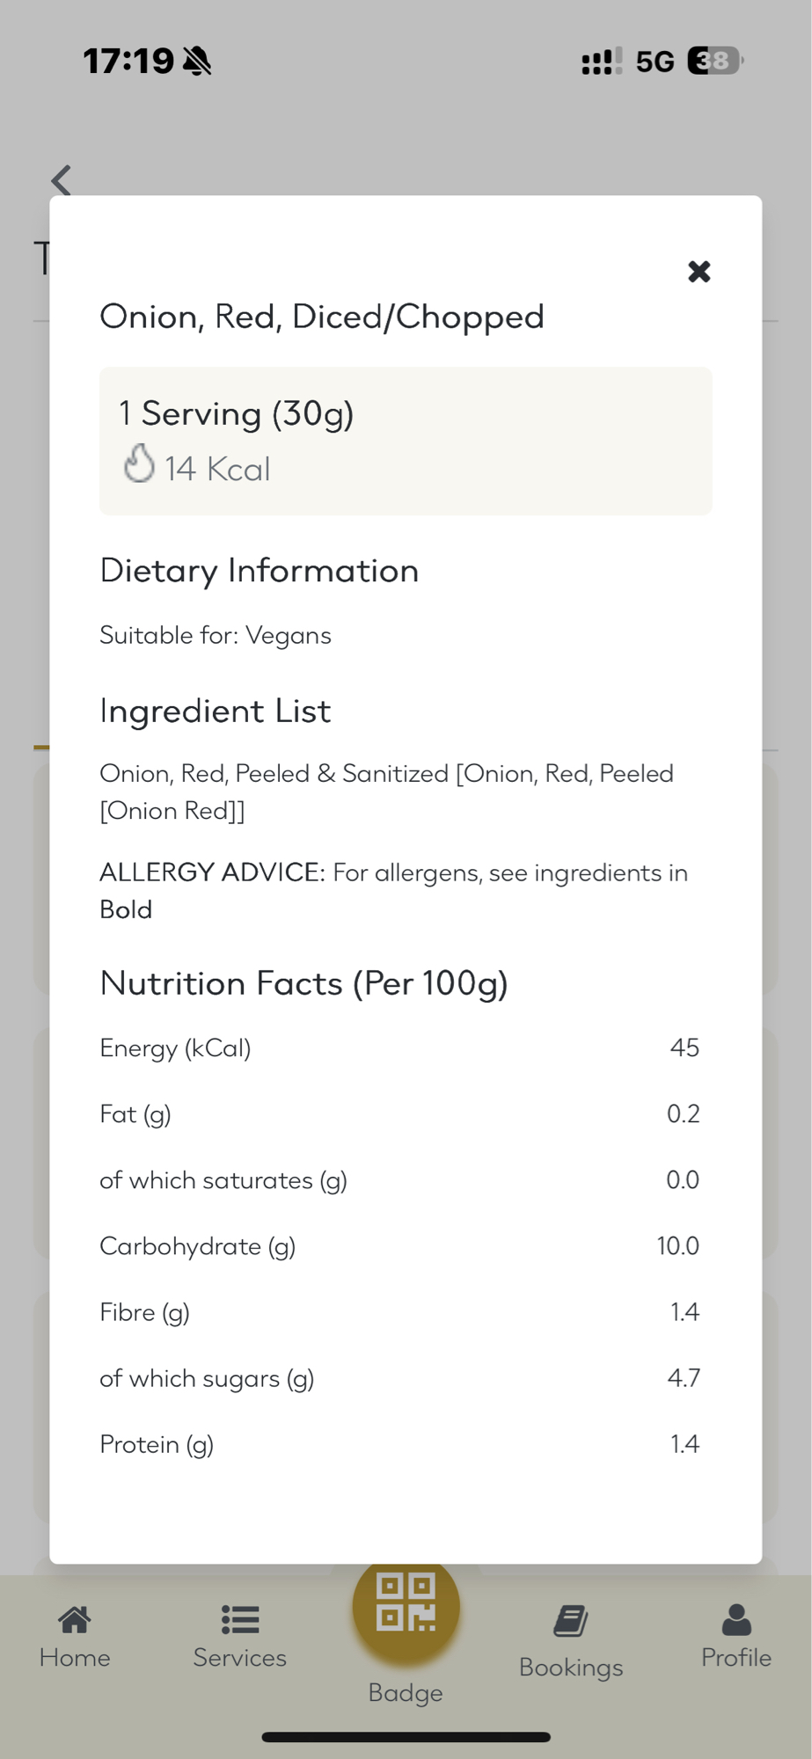Tap the Bookings book icon
812x1759 pixels.
click(571, 1621)
